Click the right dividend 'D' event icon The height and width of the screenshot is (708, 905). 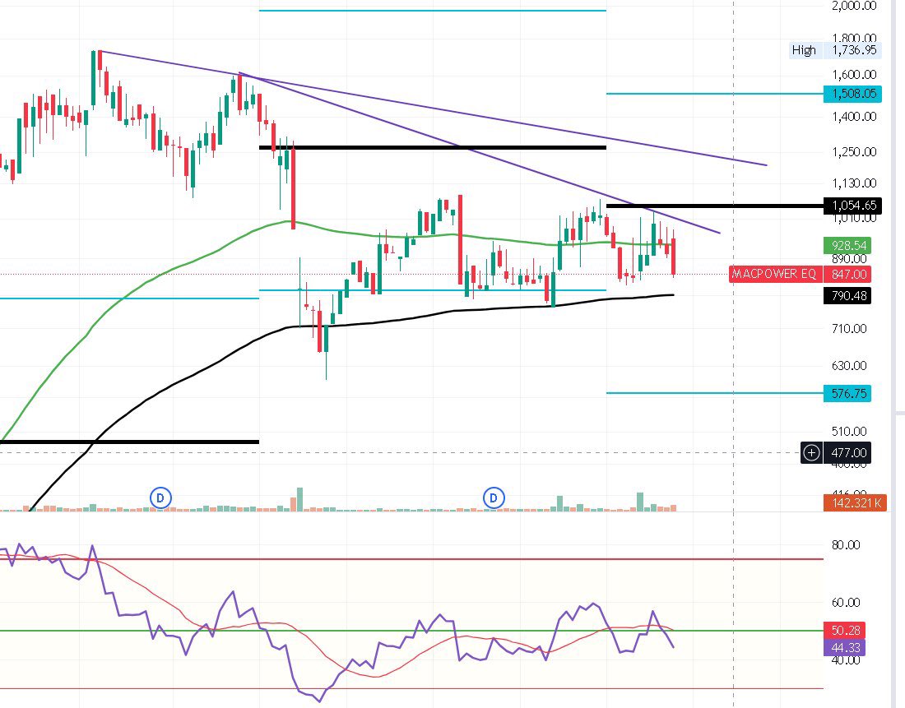[493, 498]
